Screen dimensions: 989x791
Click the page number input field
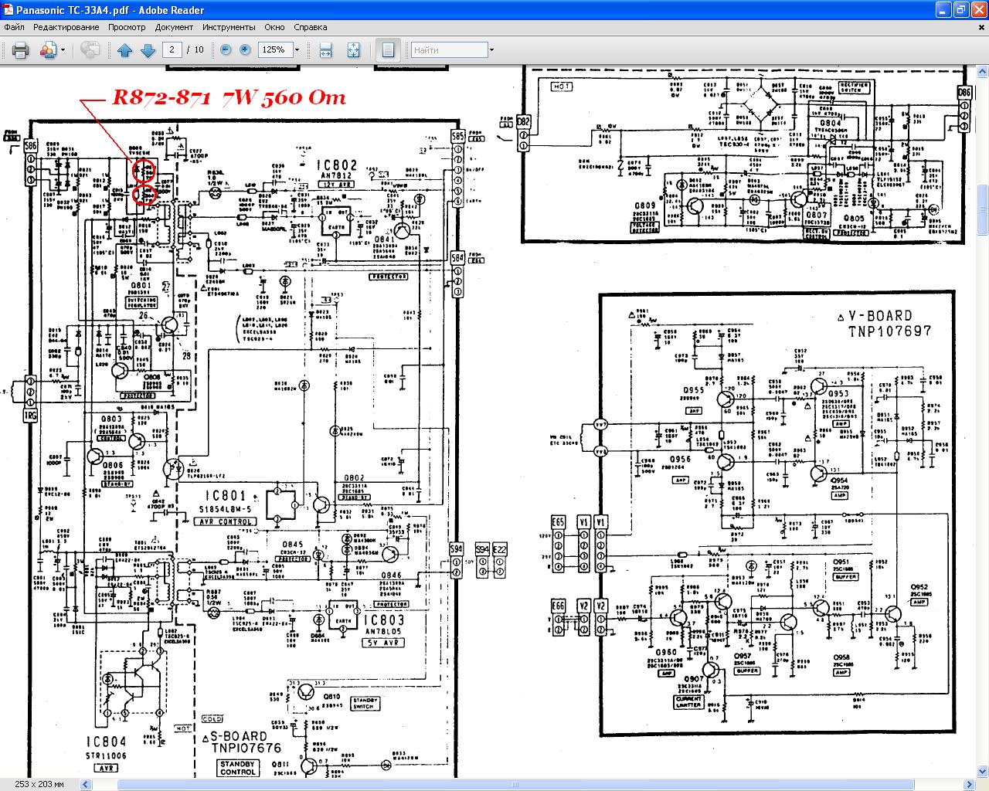pos(172,49)
